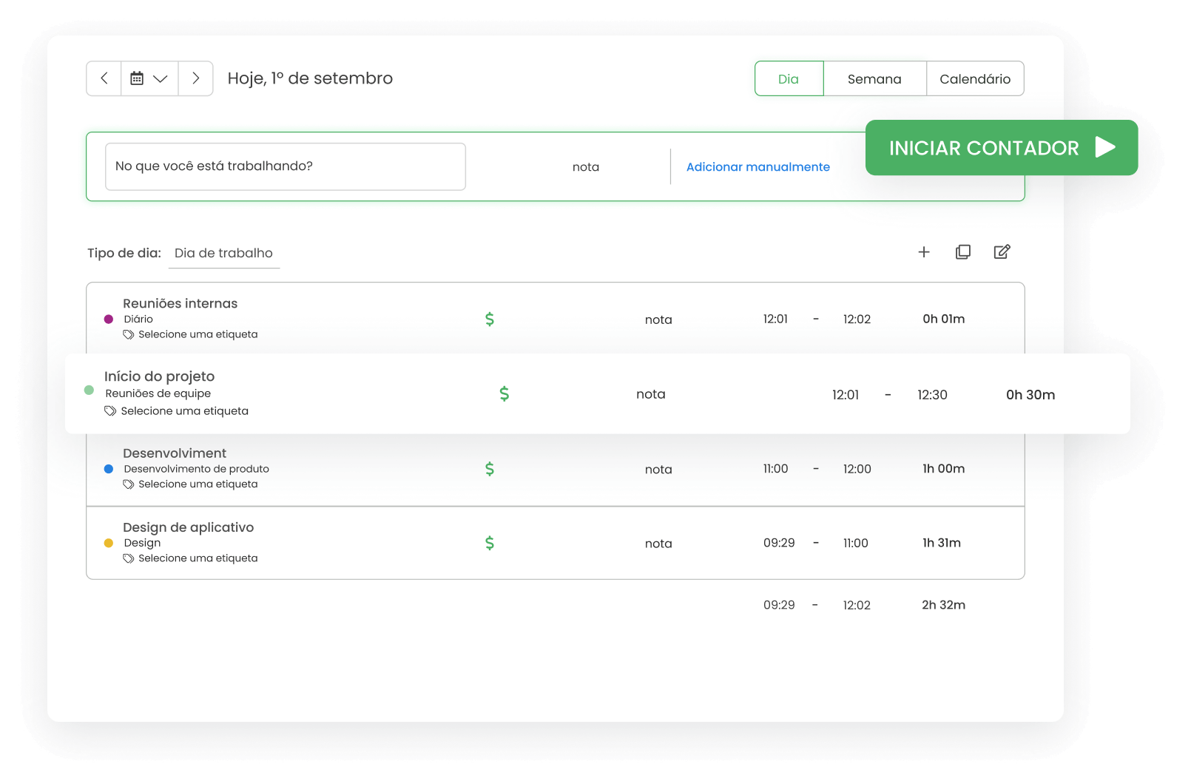Click the blue color dot for Desenvolviment
Viewport: 1191px width, 781px height.
pyautogui.click(x=109, y=469)
